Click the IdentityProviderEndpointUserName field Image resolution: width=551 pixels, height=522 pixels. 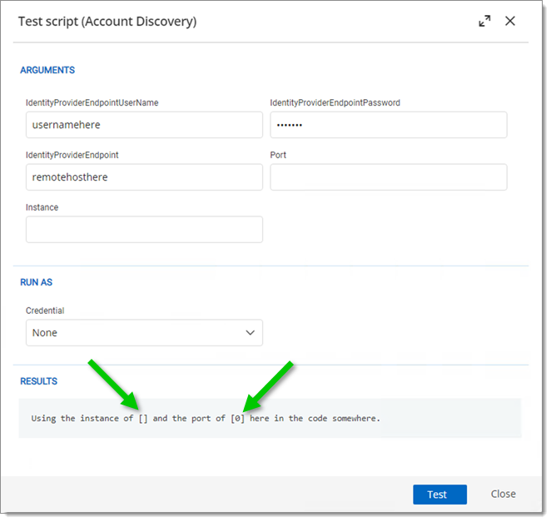pyautogui.click(x=144, y=125)
